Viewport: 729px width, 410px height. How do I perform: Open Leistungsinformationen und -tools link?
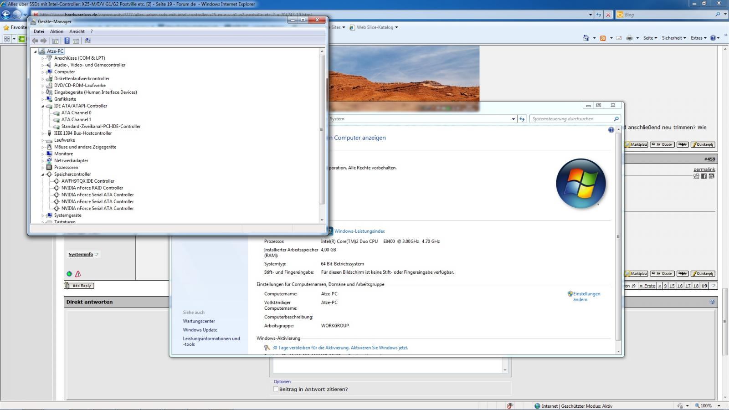211,341
